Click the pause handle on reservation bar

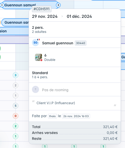point(58,5)
